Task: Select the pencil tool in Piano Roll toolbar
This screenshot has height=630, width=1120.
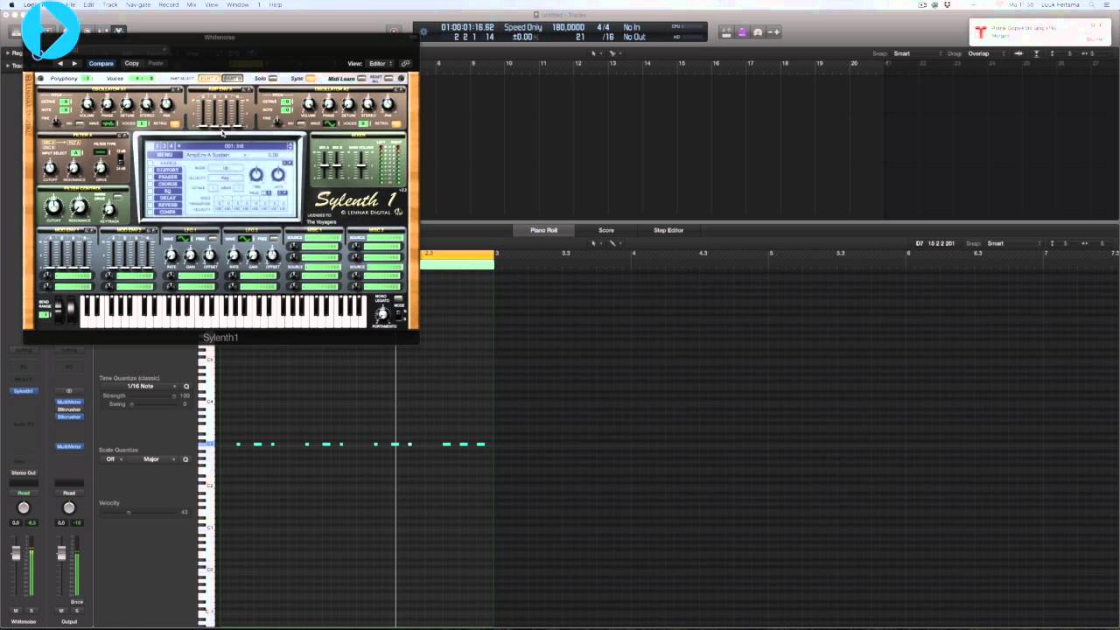Action: coord(612,243)
